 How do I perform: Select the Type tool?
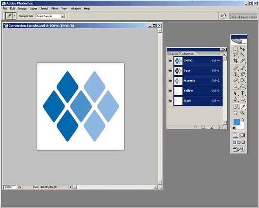click(x=242, y=93)
